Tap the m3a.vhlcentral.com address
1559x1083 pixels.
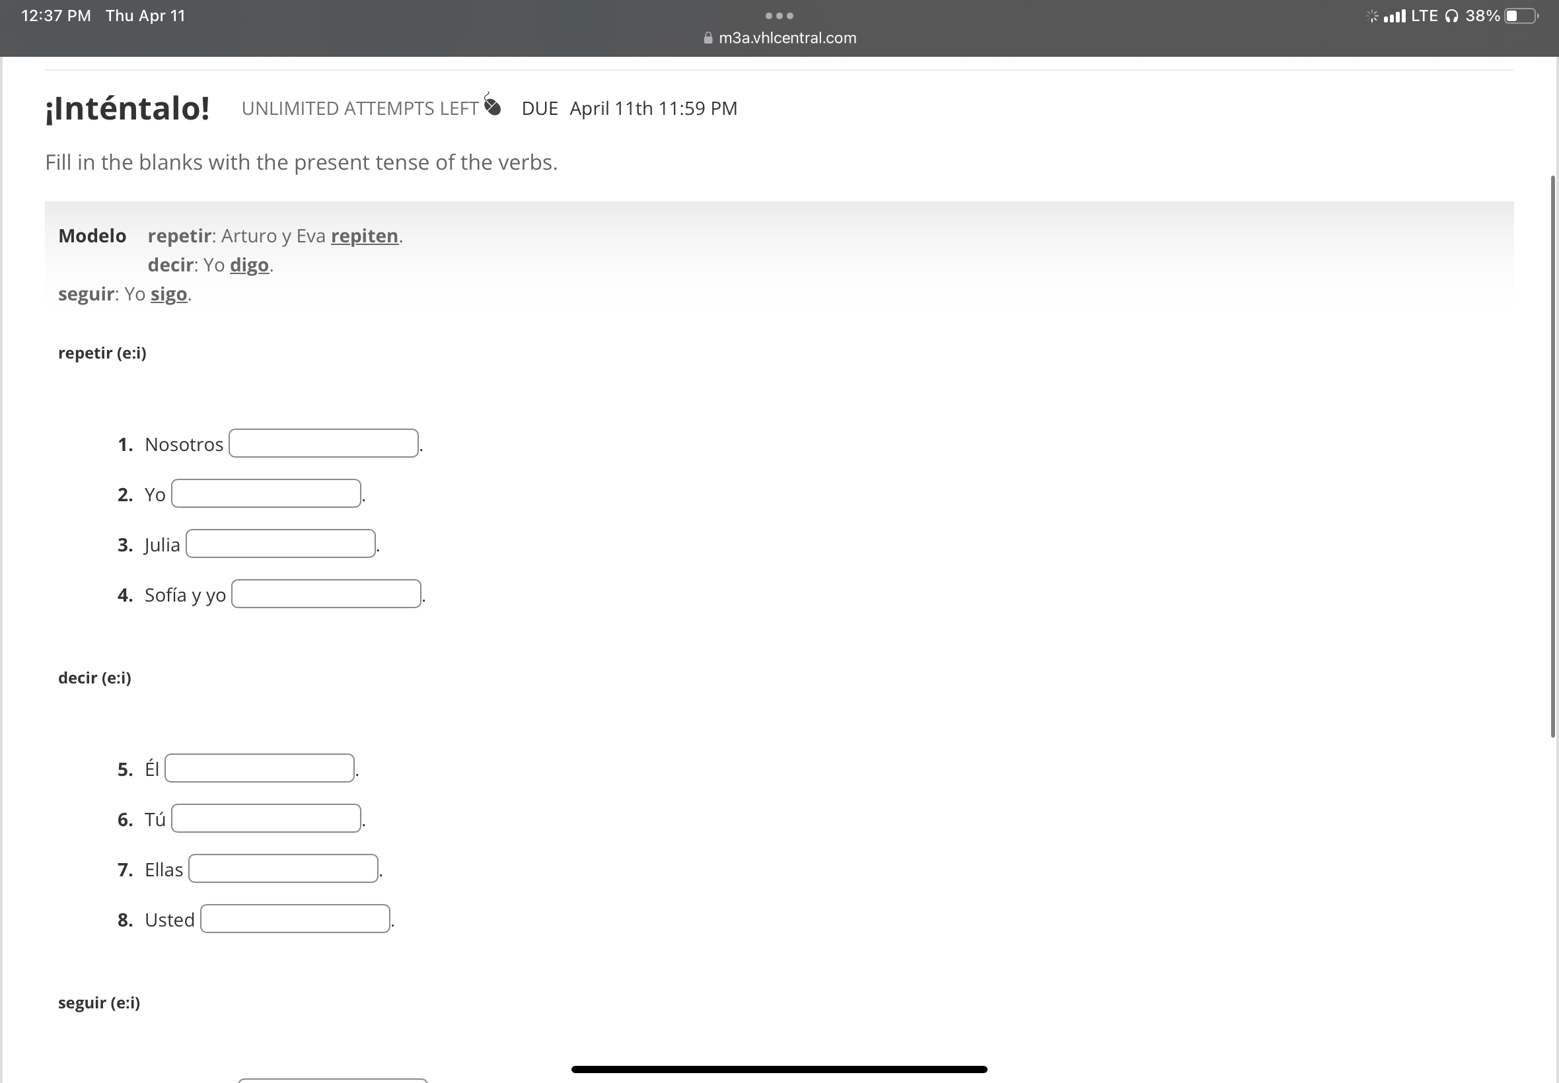(x=787, y=38)
